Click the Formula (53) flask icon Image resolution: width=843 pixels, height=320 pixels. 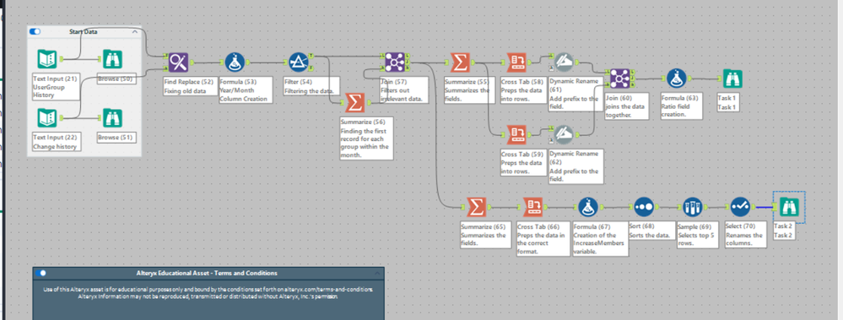[x=235, y=62]
